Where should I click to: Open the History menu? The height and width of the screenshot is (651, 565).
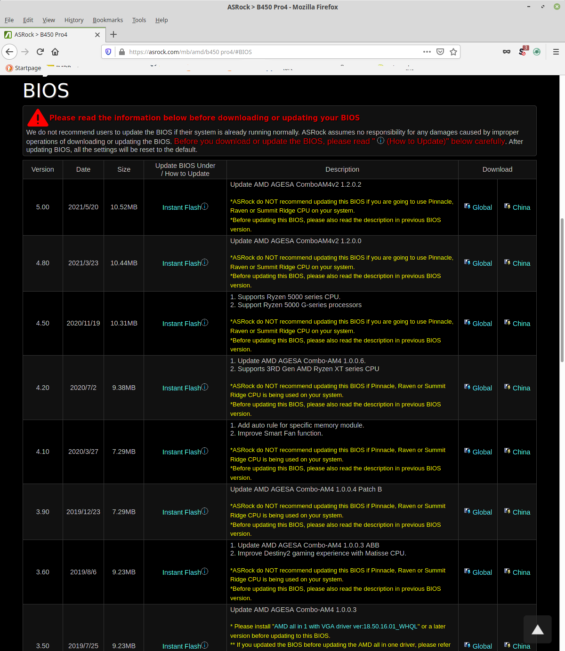74,20
